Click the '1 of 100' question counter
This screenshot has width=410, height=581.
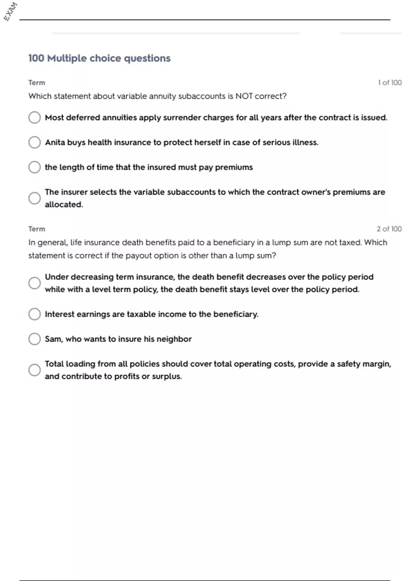point(389,83)
